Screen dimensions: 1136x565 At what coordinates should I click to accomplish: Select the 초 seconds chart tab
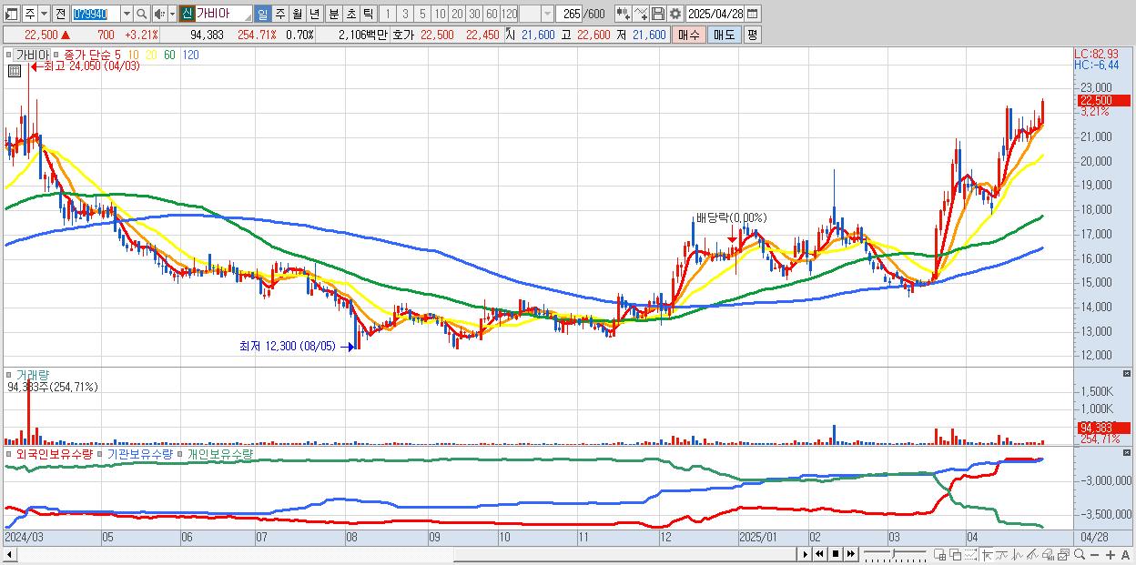coord(350,14)
